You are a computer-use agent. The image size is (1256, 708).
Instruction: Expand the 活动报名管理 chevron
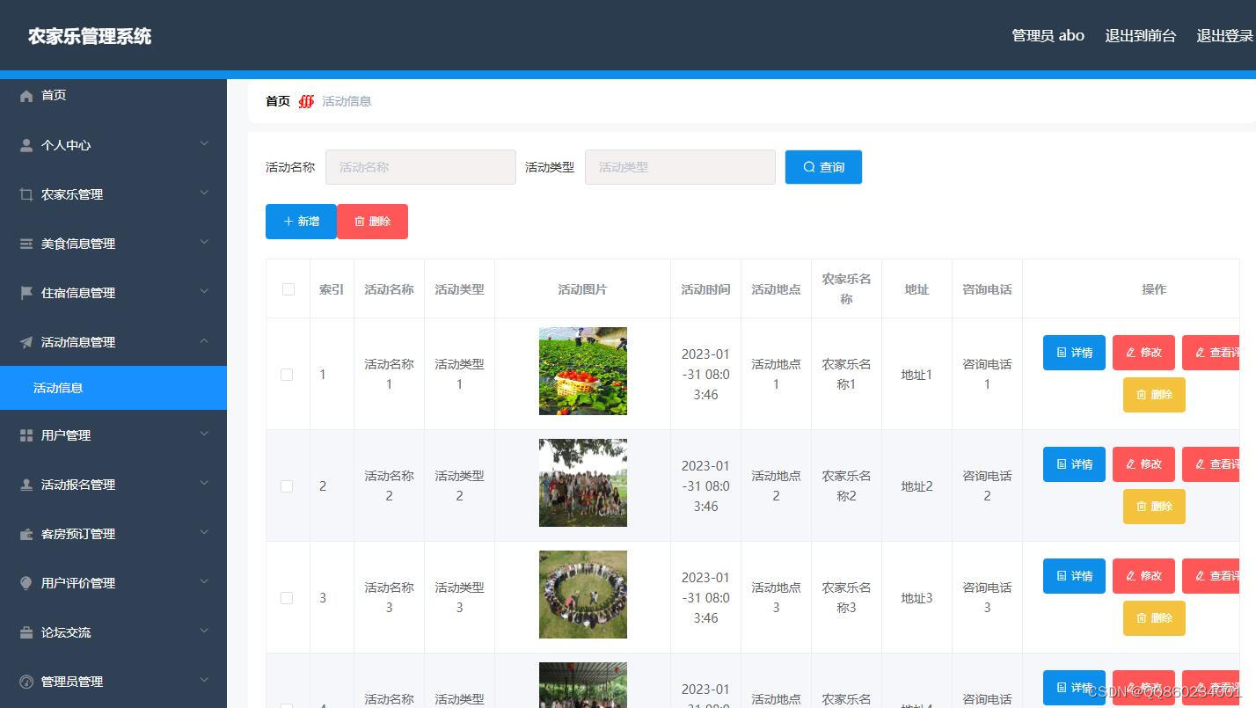204,483
